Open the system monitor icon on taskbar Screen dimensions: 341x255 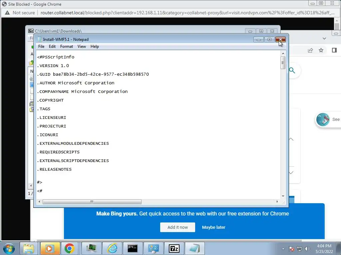click(x=92, y=248)
